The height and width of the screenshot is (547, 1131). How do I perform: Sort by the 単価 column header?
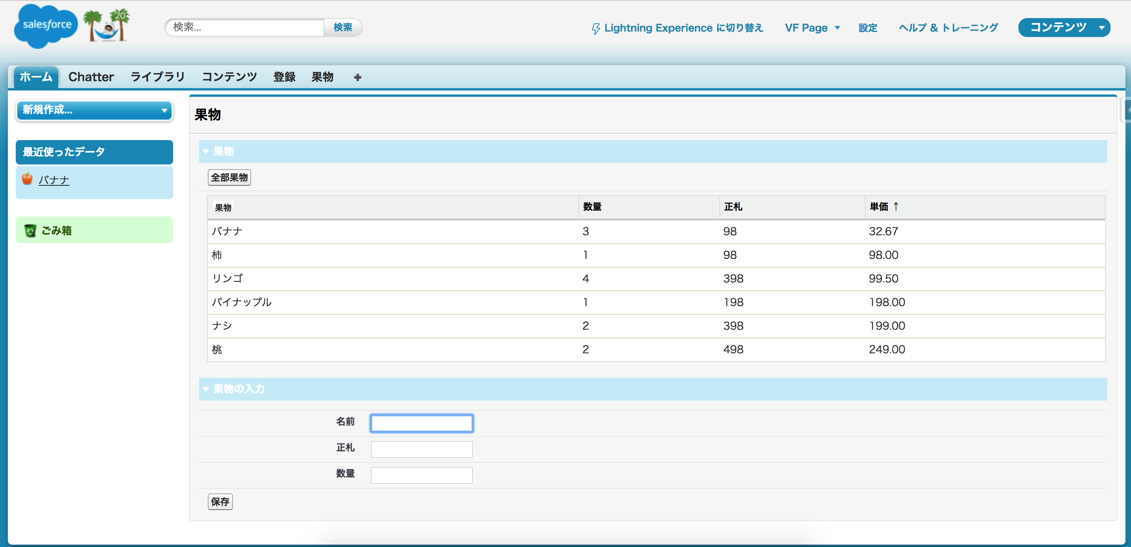tap(878, 207)
